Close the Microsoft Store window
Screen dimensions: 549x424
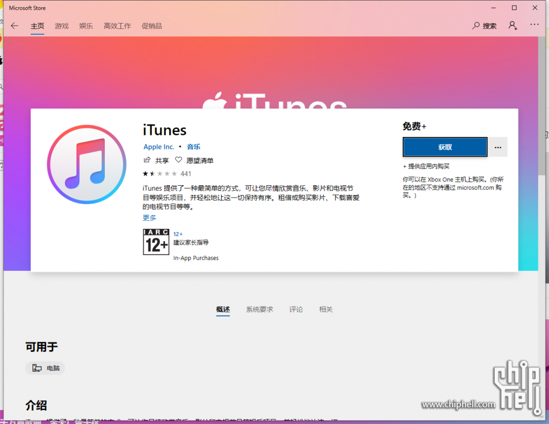click(x=534, y=8)
